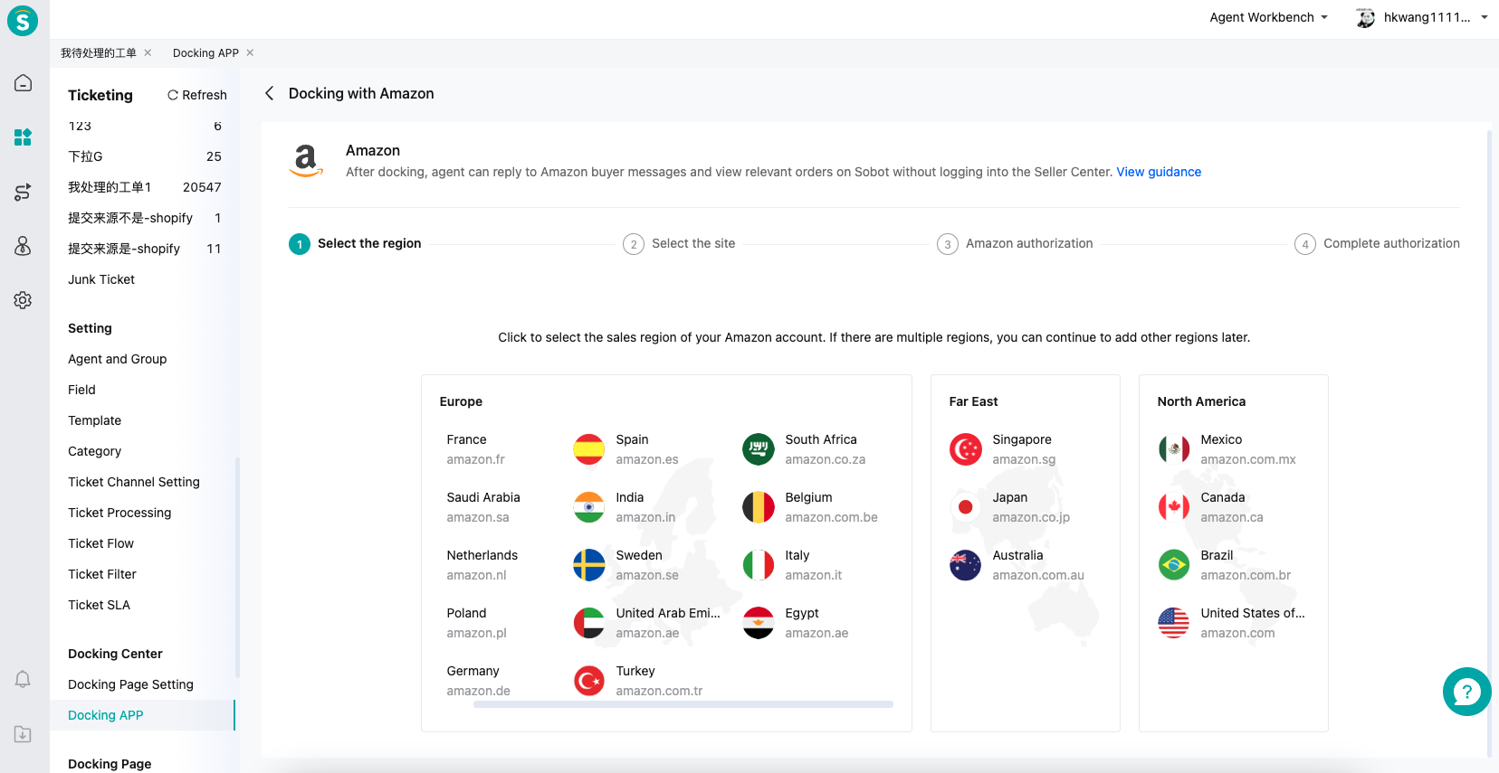Select the Sweden flag region
1499x773 pixels.
(x=589, y=565)
